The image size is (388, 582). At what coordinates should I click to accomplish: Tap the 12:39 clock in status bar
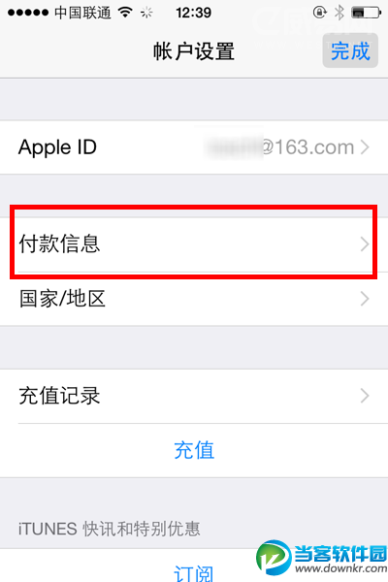coord(193,13)
